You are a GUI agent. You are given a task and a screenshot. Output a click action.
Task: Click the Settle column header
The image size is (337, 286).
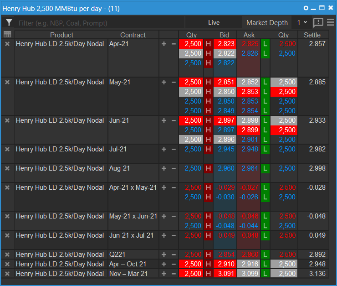(312, 35)
